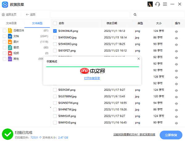Preview $I3W3NUR.png with the eye icon
Screen dimensions: 185x142
point(176,31)
